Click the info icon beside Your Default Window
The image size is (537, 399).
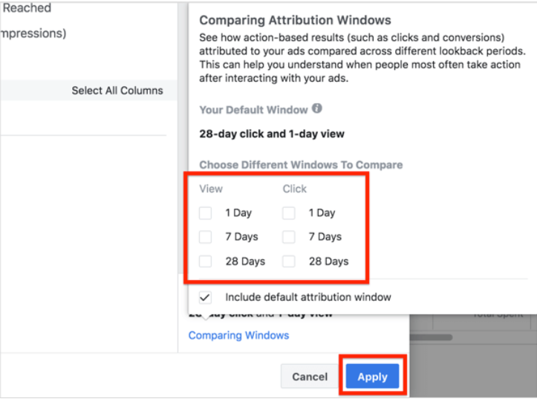coord(317,108)
